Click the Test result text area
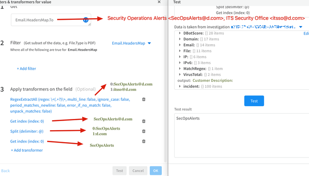Image resolution: width=309 pixels, height=176 pixels. pos(242,136)
